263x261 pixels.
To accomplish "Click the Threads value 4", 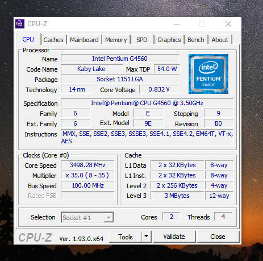I will 223,217.
